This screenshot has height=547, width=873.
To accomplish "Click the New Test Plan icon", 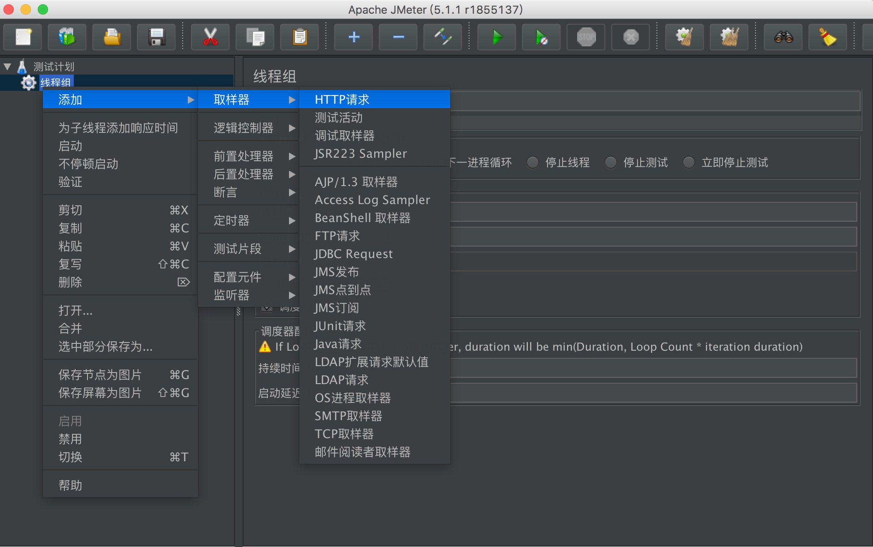I will coord(23,36).
